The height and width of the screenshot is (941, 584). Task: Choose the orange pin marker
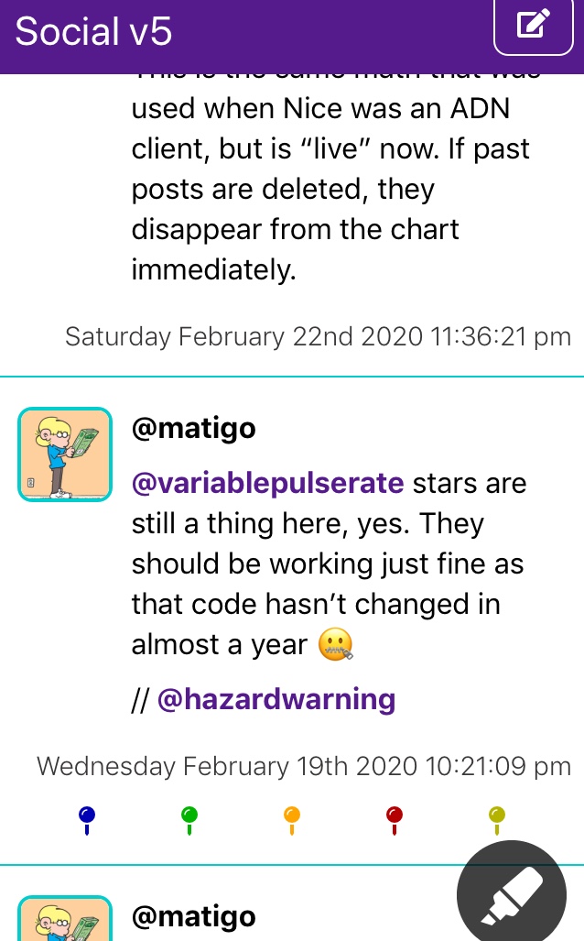click(x=292, y=820)
